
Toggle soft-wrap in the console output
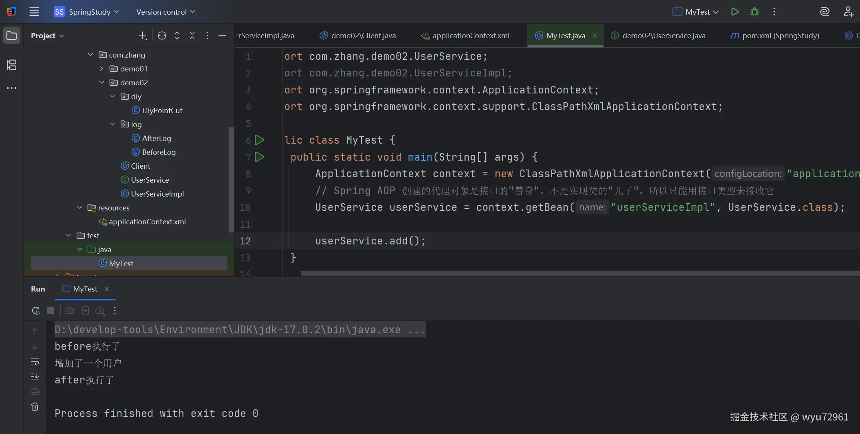pyautogui.click(x=35, y=362)
